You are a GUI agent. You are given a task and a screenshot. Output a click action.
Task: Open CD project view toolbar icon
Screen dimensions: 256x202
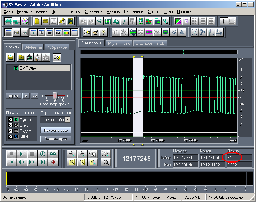click(25, 21)
